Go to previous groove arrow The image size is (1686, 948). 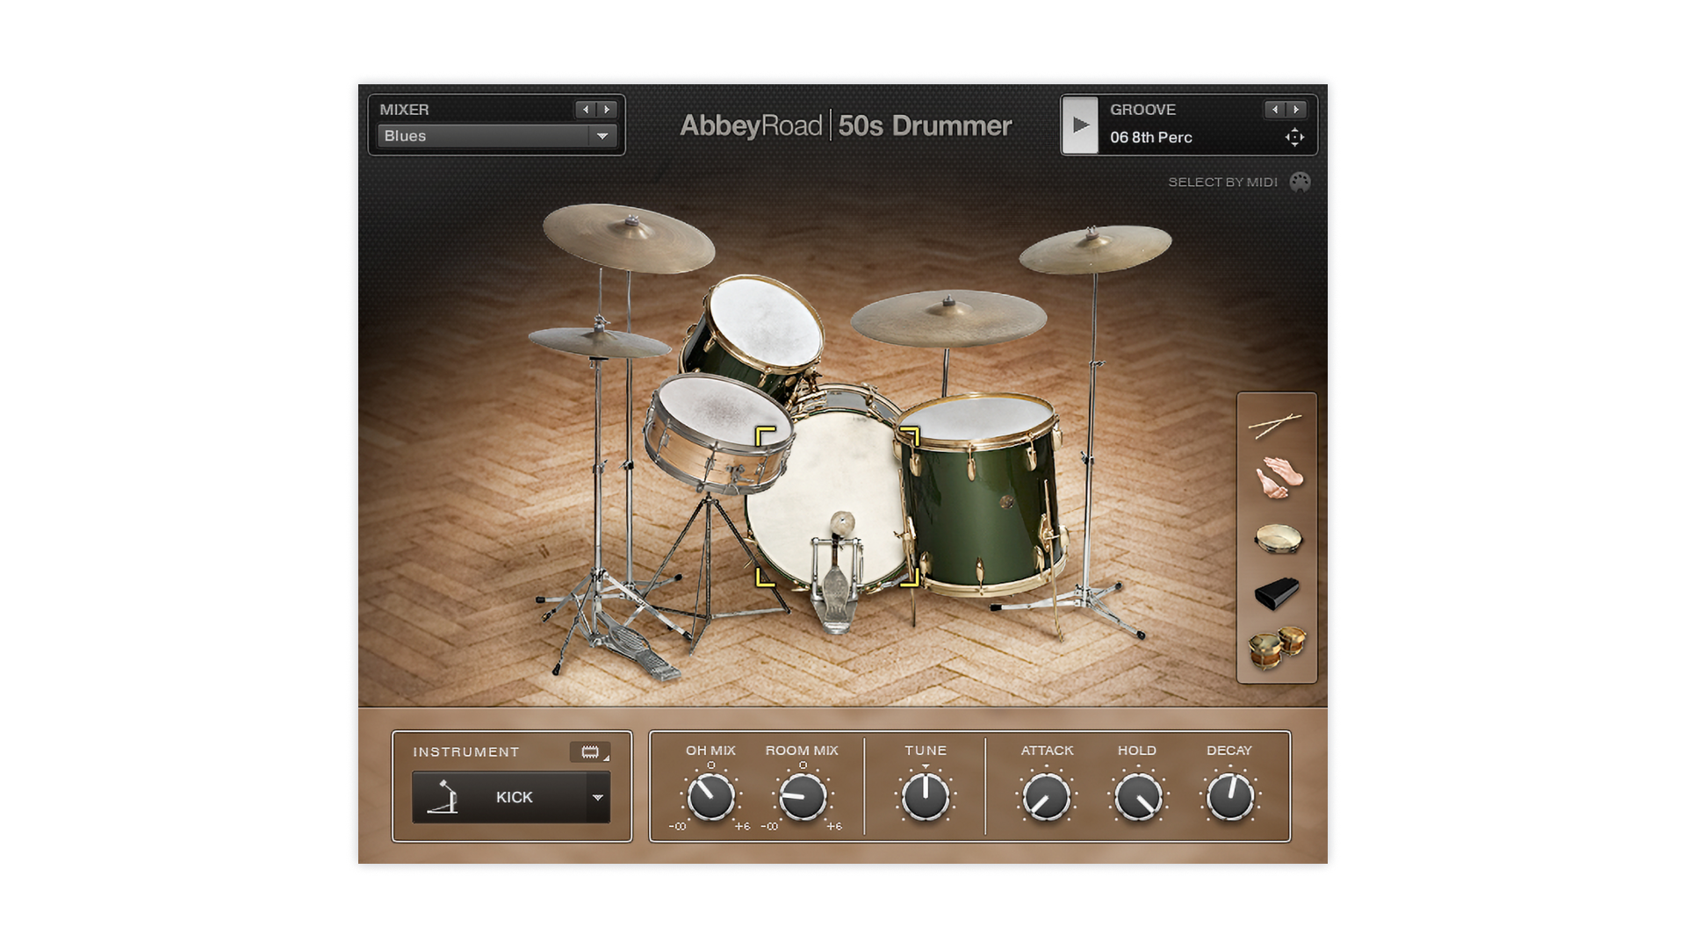[1275, 110]
